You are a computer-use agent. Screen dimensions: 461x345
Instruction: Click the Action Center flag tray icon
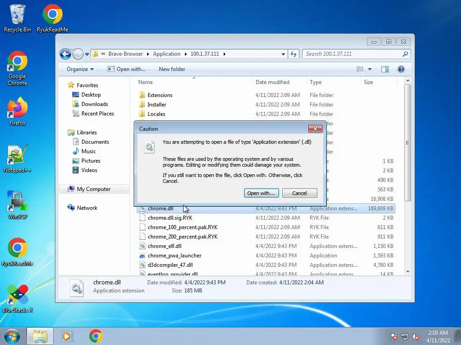point(394,336)
